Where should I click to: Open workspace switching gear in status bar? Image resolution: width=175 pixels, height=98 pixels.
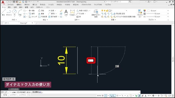(153, 96)
